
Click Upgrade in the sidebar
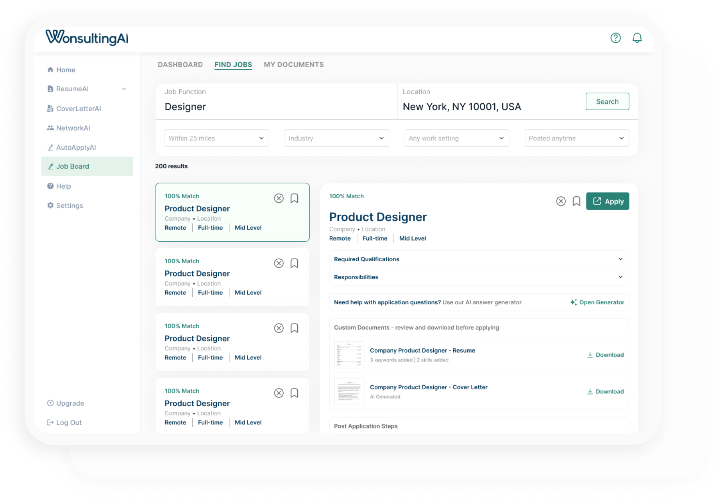(x=66, y=403)
